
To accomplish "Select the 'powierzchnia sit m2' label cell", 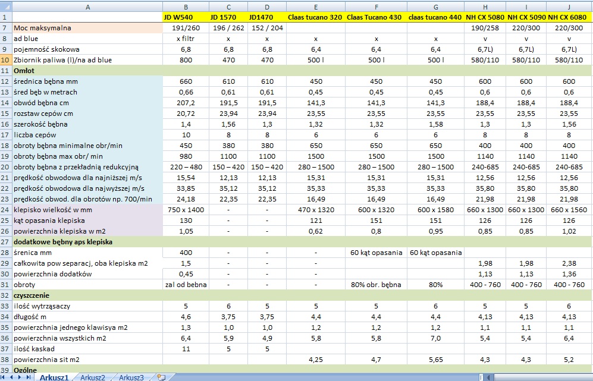I will [x=88, y=360].
